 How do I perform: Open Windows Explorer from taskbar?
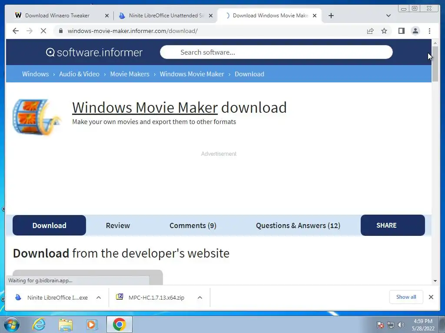[66, 324]
